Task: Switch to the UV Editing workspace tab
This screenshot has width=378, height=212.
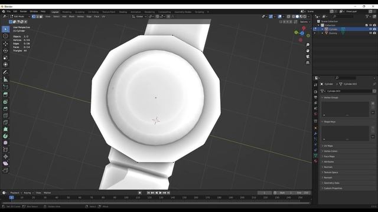Action: coord(93,12)
